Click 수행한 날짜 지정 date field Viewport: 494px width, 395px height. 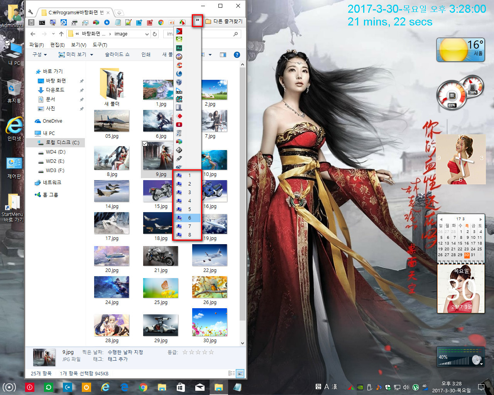[125, 352]
